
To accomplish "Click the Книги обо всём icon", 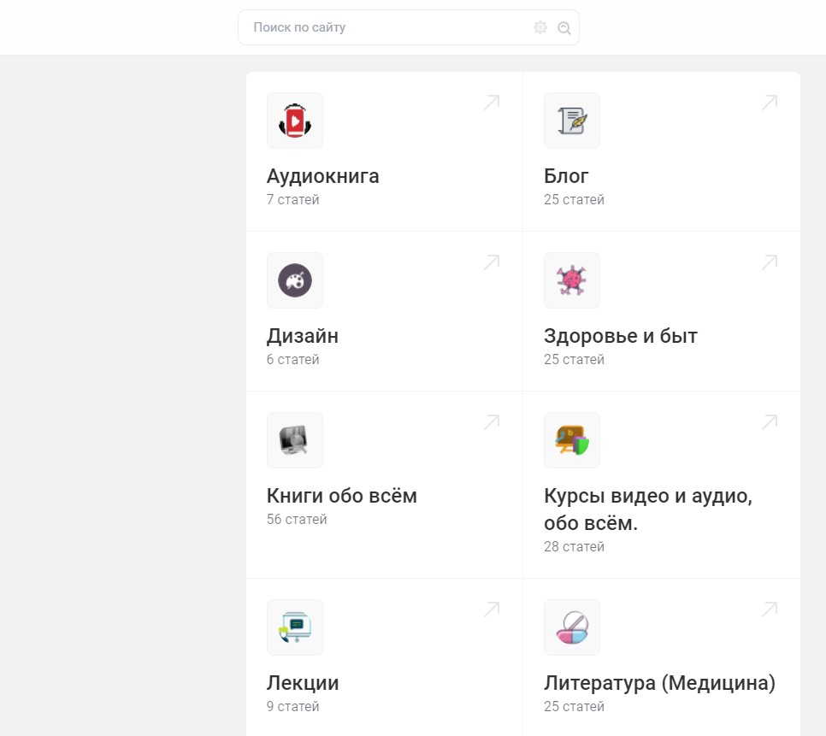I will pyautogui.click(x=294, y=440).
